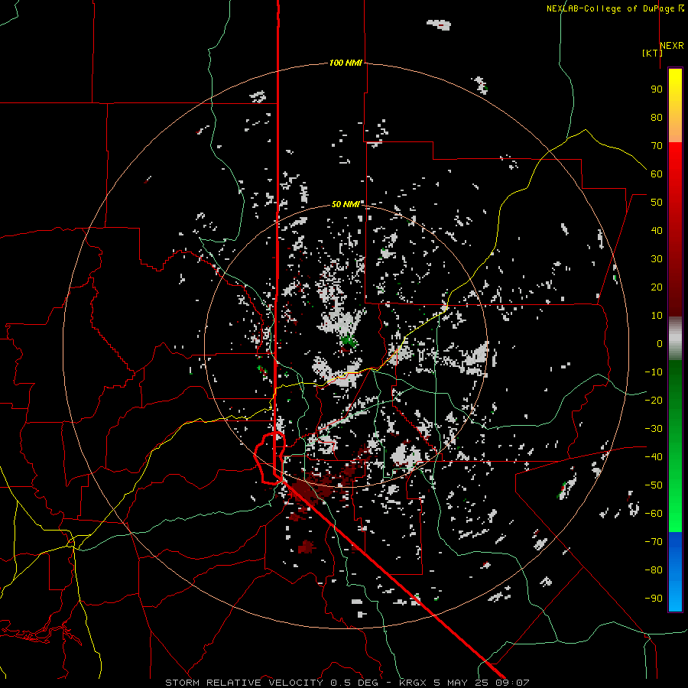Click the 5 MAY 25 date text

(462, 683)
